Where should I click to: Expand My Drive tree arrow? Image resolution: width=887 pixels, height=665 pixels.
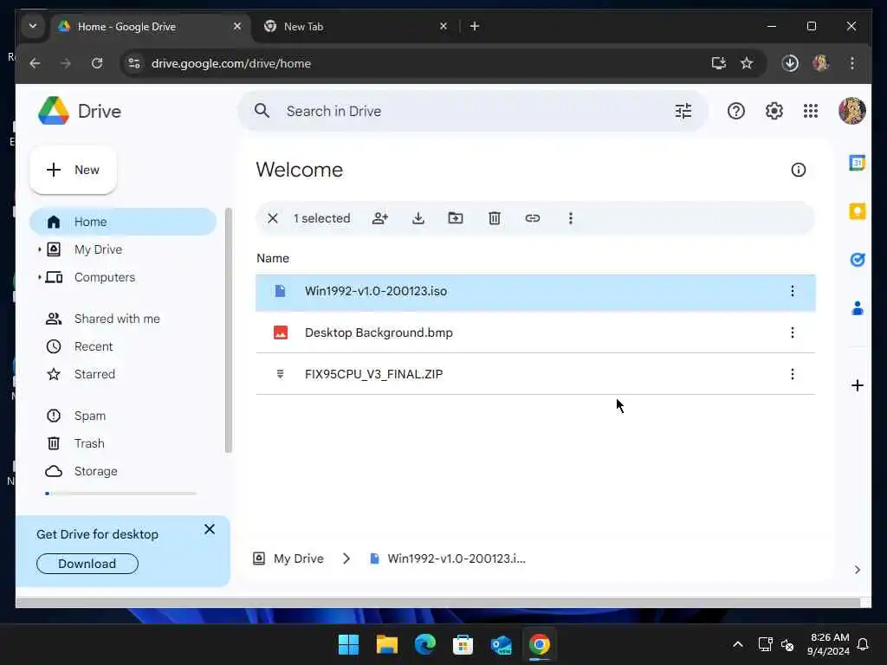(x=39, y=249)
